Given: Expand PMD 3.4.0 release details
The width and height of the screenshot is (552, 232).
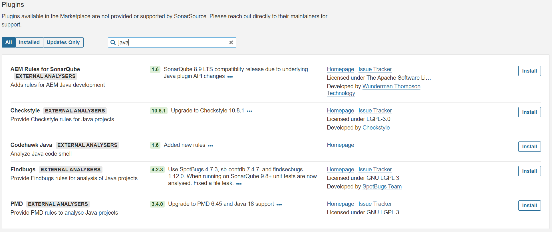Looking at the screenshot, I should pyautogui.click(x=279, y=204).
